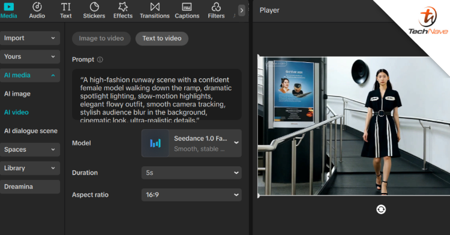Expand the Spaces section
Viewport: 450px width, 235px height.
30,149
